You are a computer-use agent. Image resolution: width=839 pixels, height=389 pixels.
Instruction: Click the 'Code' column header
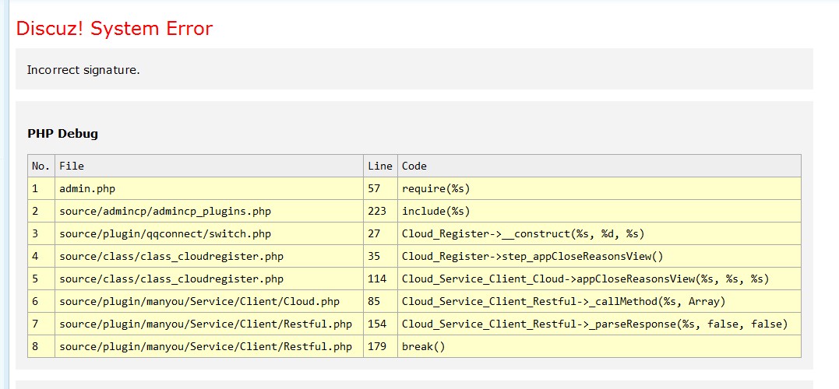point(599,166)
